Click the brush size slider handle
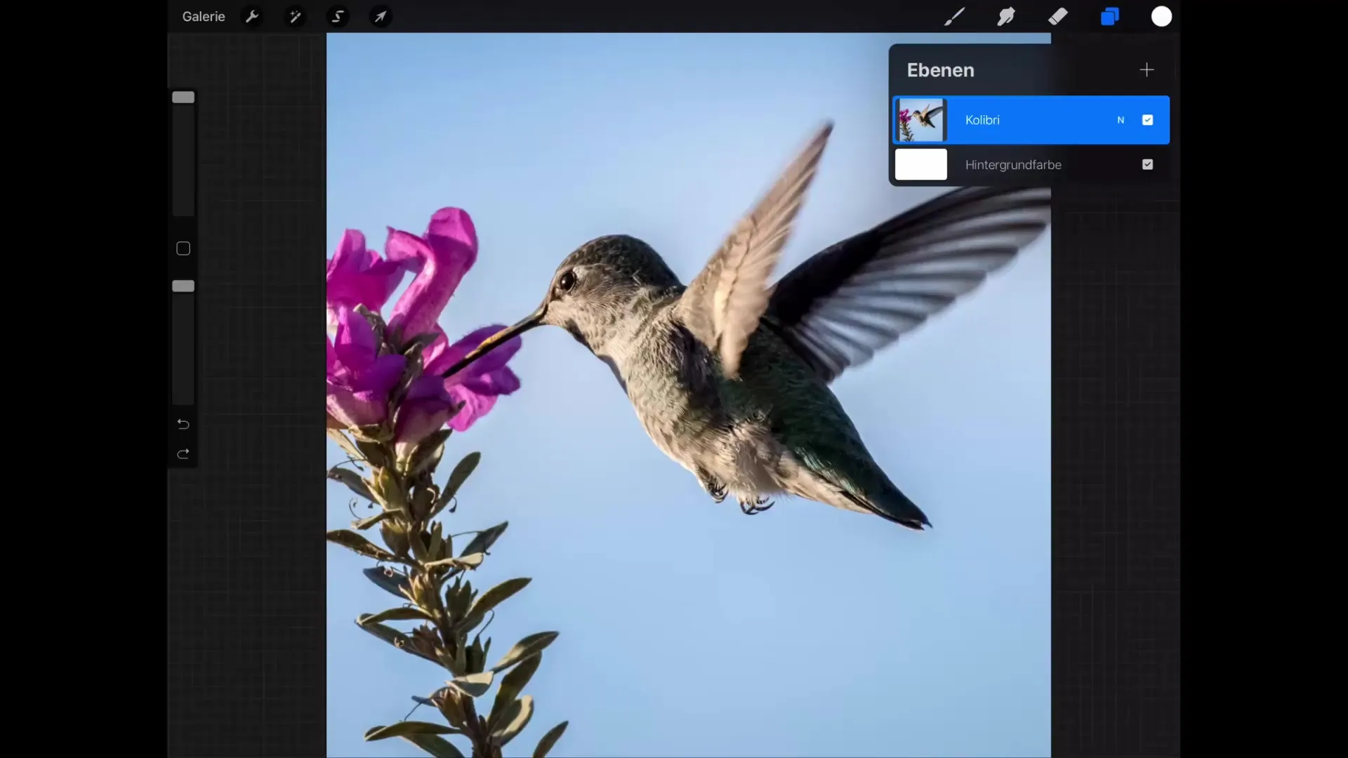This screenshot has height=758, width=1348. [183, 98]
